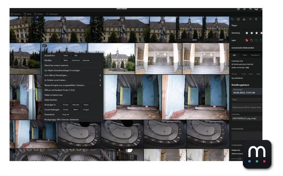Click the trash icon in the info panel toolbar
Viewport: 283px width, 176px height.
256,19
